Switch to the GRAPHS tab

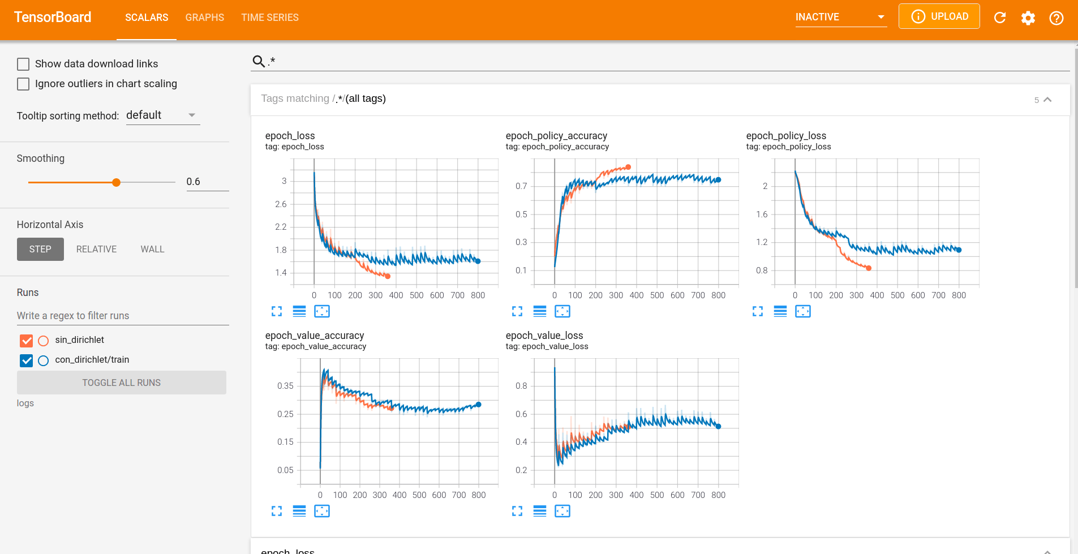tap(205, 18)
